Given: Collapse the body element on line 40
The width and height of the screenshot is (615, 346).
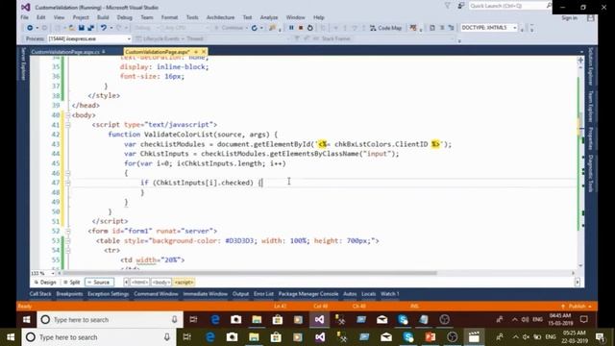Looking at the screenshot, I should click(x=67, y=115).
